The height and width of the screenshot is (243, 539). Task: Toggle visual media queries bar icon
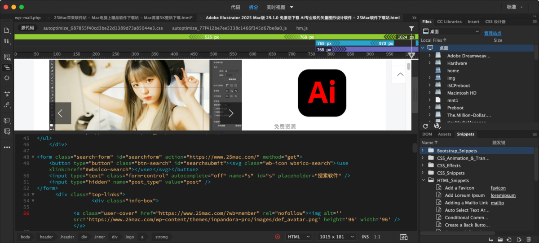(7, 68)
